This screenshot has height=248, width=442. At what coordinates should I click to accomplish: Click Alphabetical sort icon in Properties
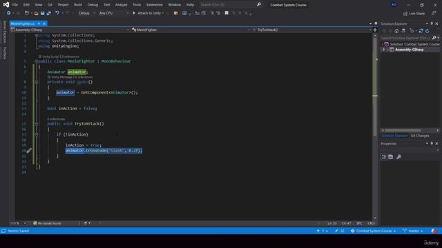pos(391,157)
